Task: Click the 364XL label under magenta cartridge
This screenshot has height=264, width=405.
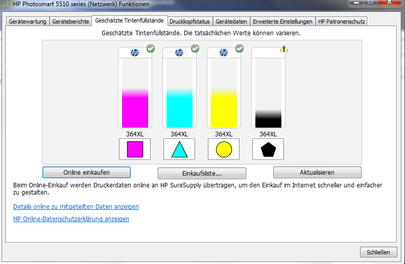Action: (135, 134)
